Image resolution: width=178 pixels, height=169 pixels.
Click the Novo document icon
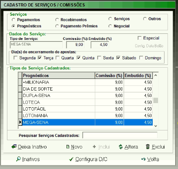[x=68, y=147]
